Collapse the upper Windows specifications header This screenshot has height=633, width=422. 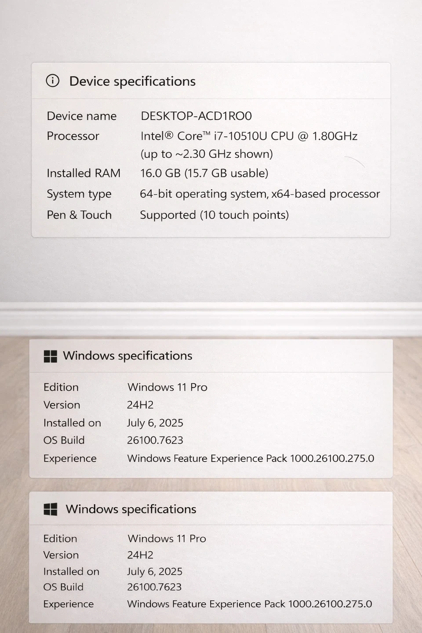click(127, 356)
